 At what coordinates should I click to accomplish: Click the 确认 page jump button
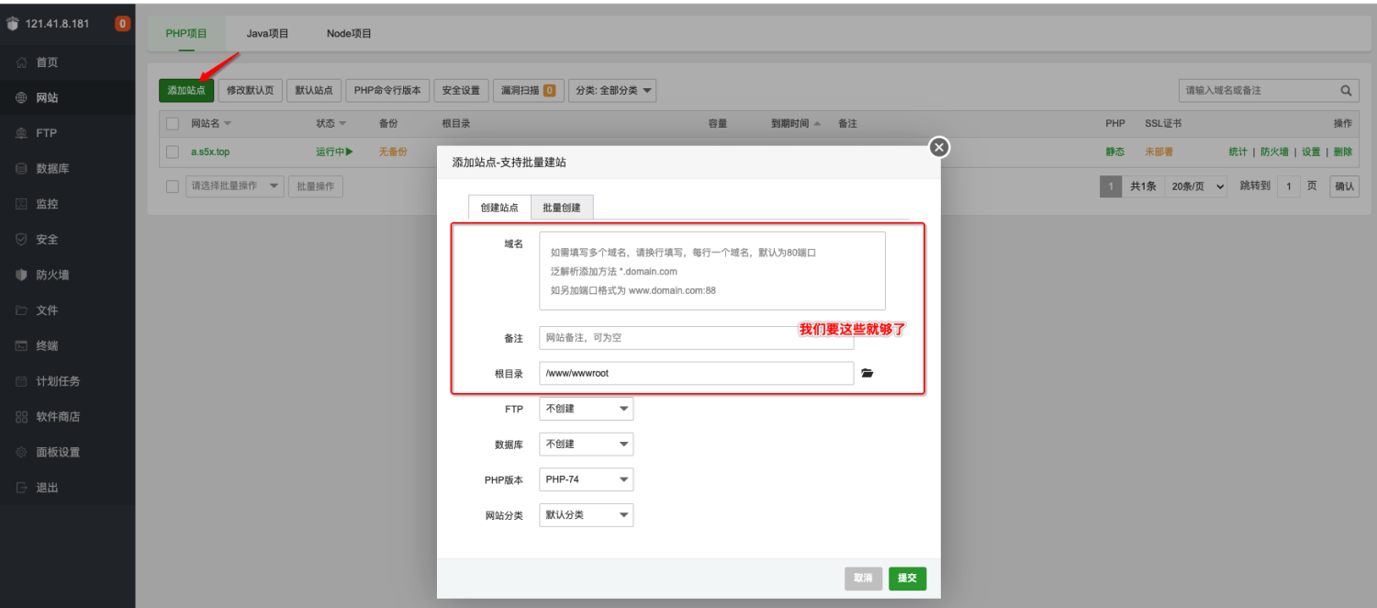(x=1345, y=186)
